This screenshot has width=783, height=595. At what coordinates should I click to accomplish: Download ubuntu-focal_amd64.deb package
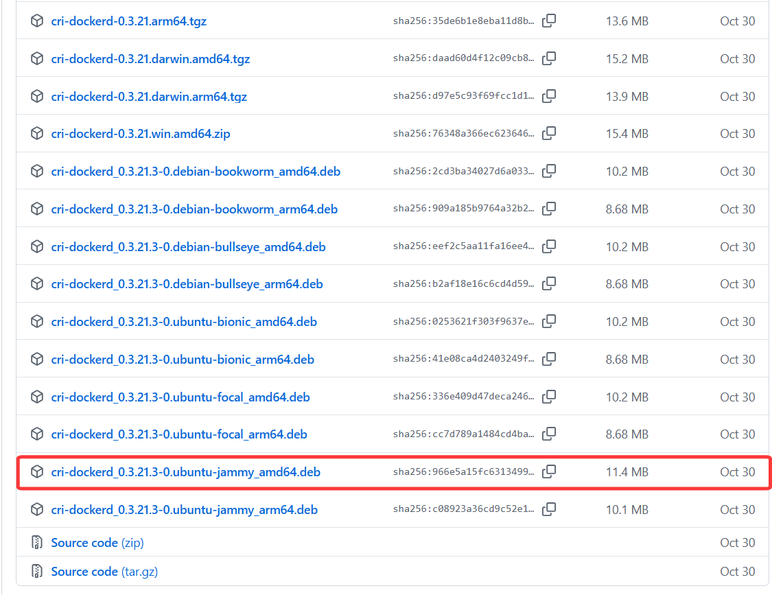tap(180, 397)
